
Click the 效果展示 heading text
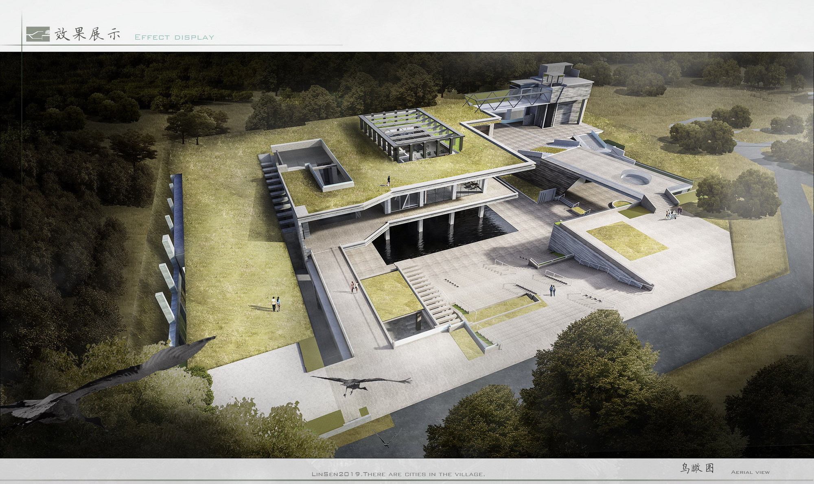(88, 35)
